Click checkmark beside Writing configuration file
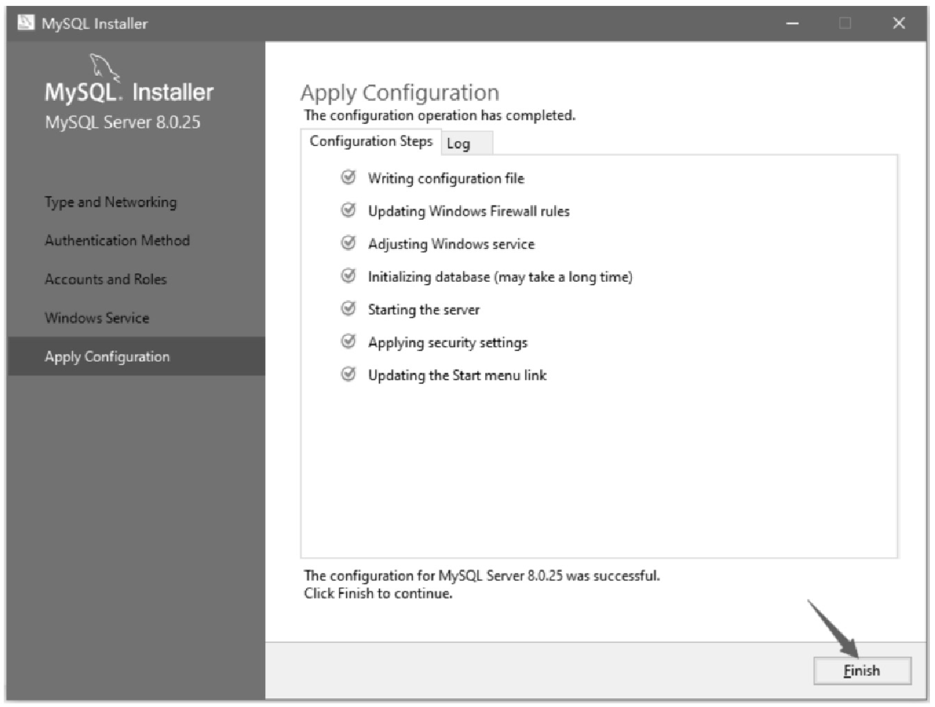This screenshot has height=707, width=935. coord(348,177)
